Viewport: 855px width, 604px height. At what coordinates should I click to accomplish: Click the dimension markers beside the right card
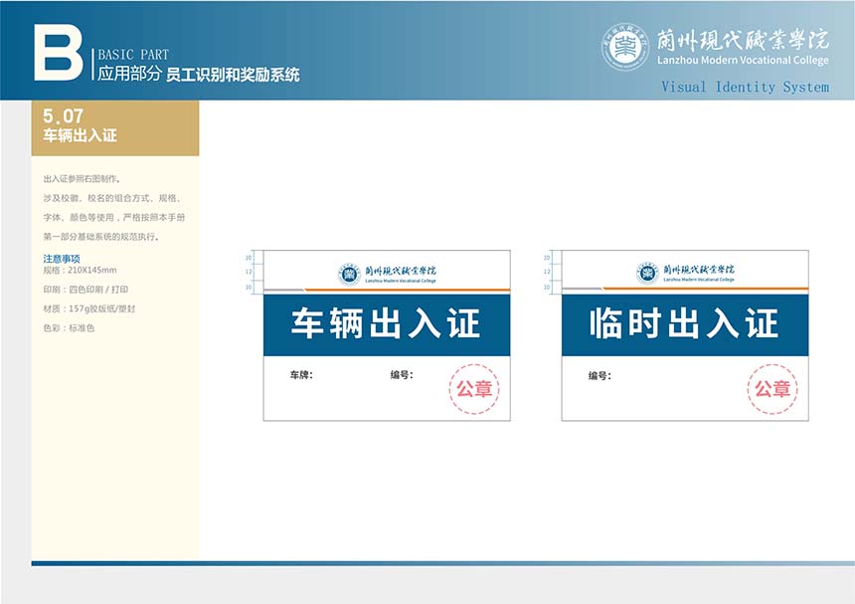click(x=550, y=273)
